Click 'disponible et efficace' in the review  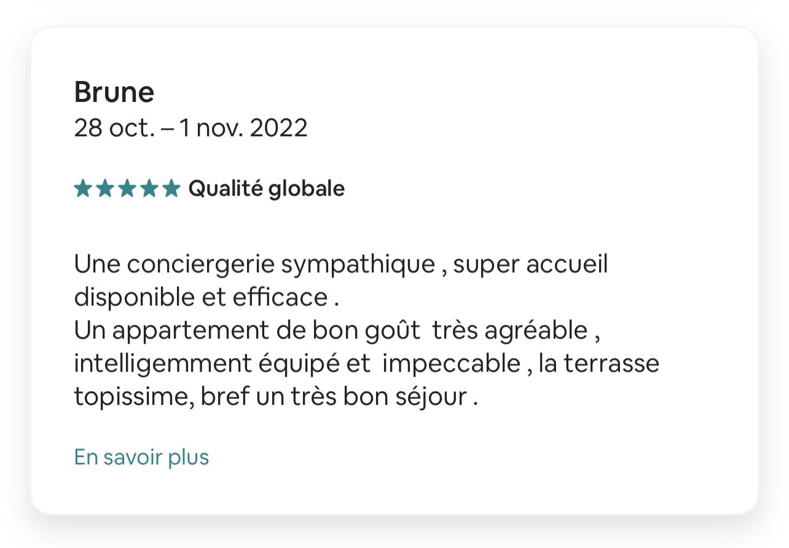(201, 298)
